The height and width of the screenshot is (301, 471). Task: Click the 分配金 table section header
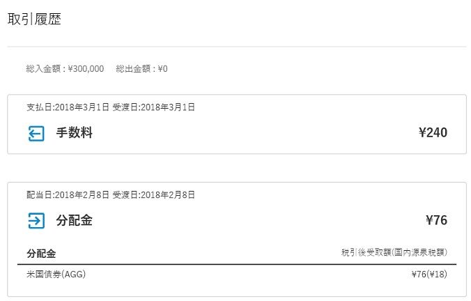point(41,253)
